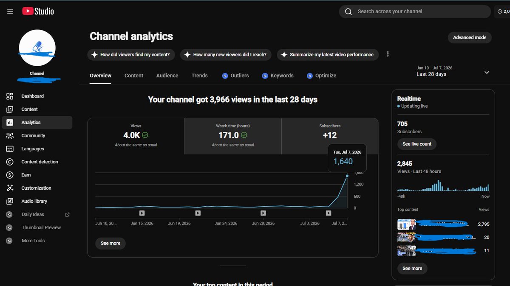The width and height of the screenshot is (510, 286).
Task: Click the video marker near Jun 28
Action: tap(263, 213)
